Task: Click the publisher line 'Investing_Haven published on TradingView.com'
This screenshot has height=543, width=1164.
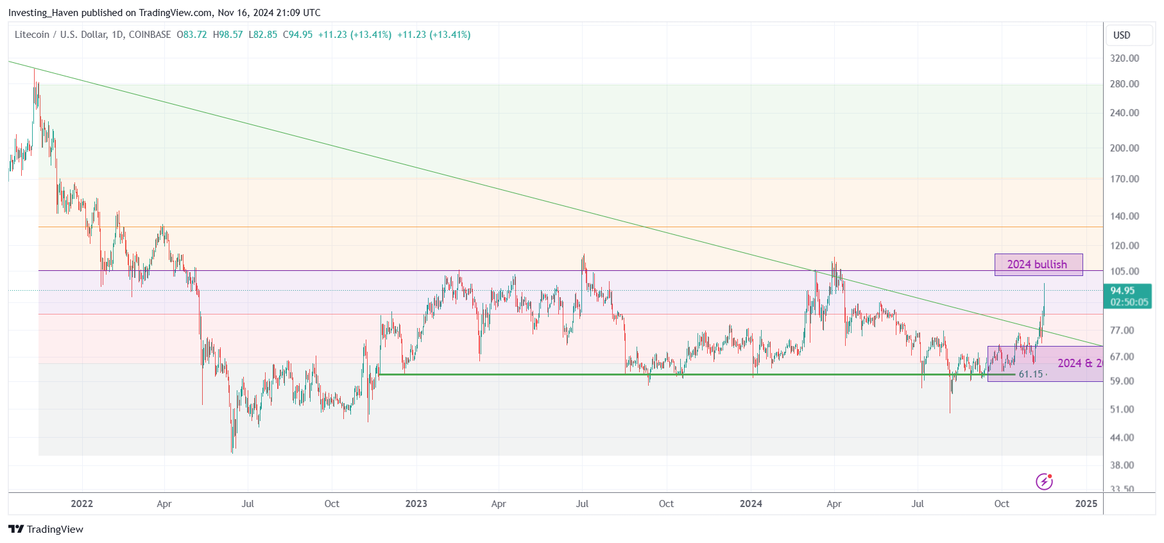Action: (x=110, y=13)
